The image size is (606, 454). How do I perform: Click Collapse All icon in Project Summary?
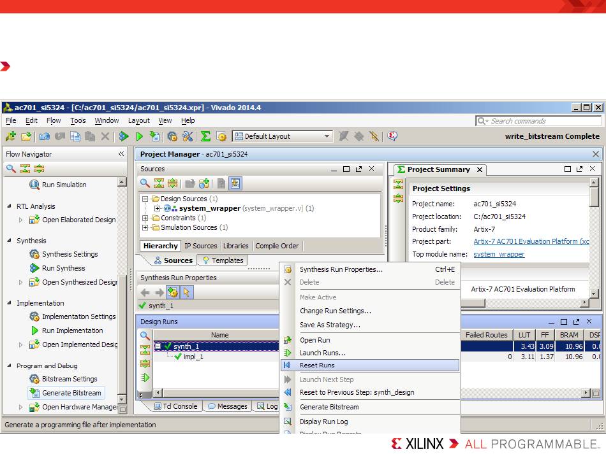(398, 184)
